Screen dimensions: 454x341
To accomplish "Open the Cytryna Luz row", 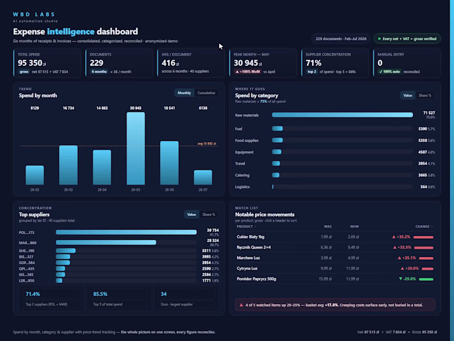I will coord(335,268).
